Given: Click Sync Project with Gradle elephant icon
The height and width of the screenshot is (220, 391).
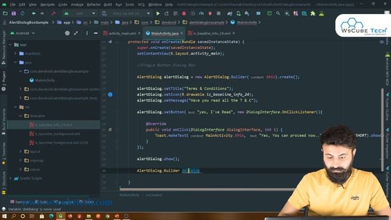Looking at the screenshot, I should pos(230,13).
